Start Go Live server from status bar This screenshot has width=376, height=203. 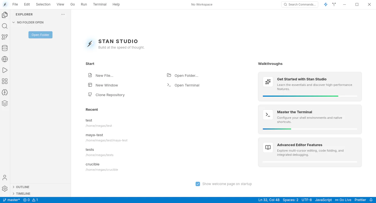(343, 200)
